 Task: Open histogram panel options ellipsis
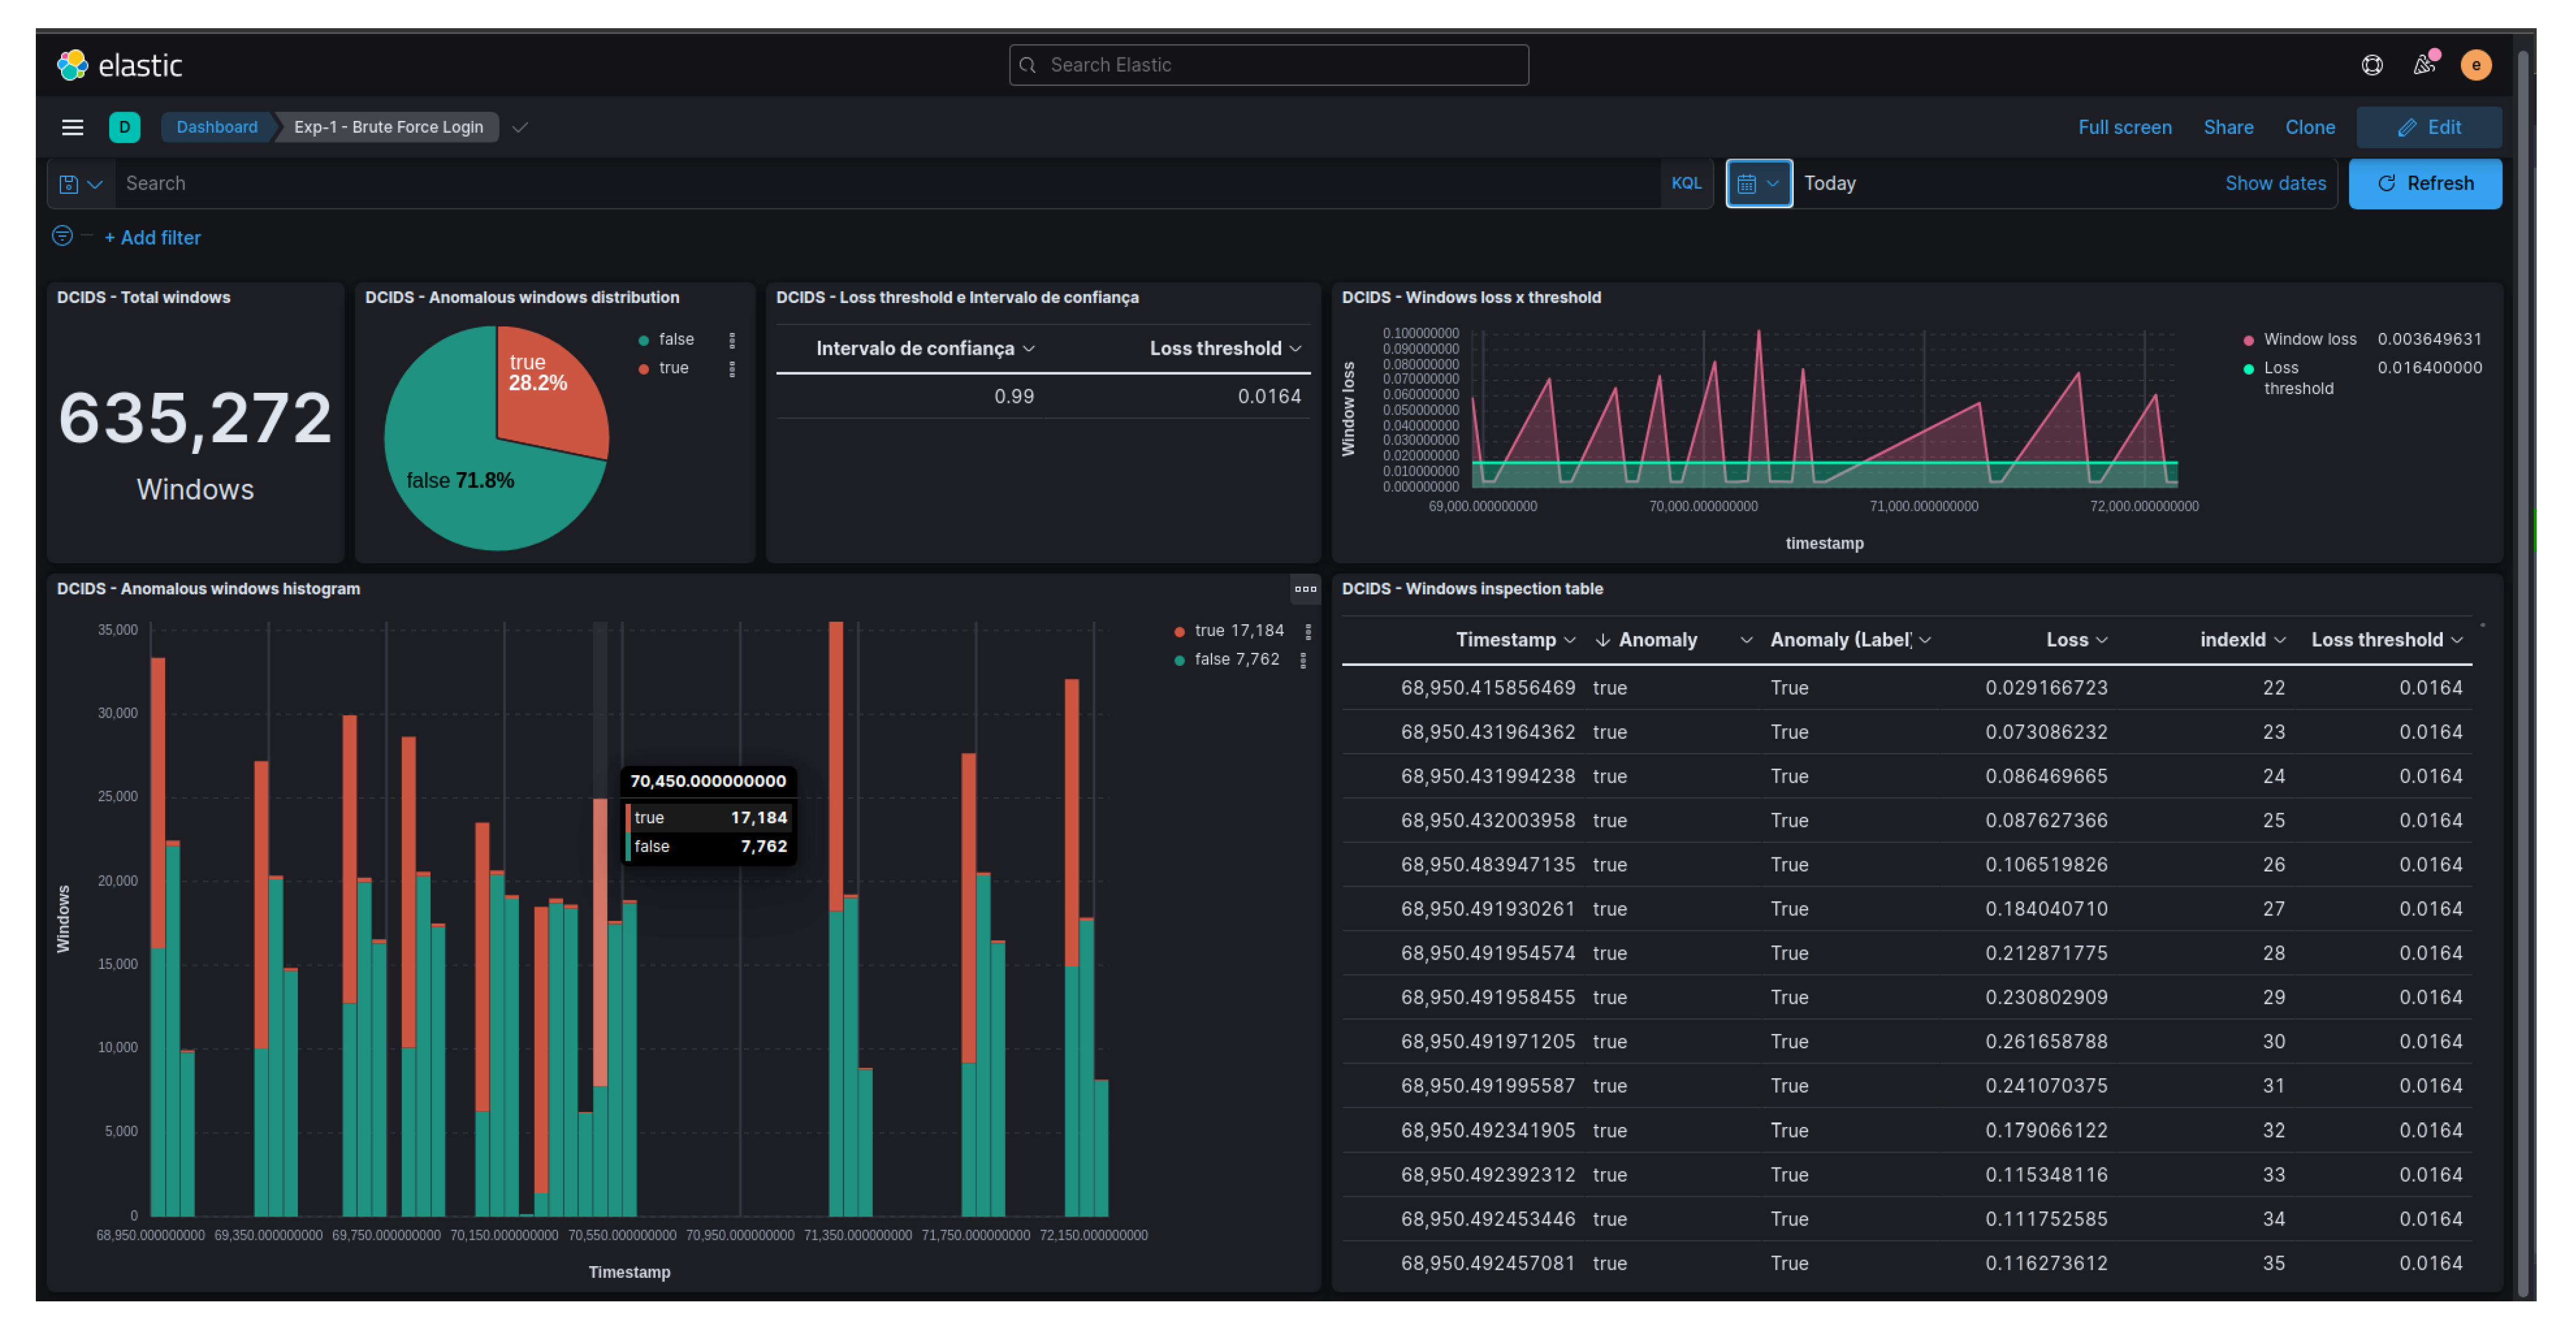(x=1305, y=589)
